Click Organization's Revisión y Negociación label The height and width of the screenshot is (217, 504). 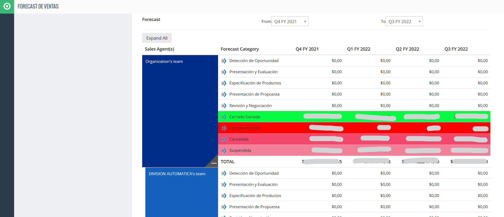tap(251, 106)
